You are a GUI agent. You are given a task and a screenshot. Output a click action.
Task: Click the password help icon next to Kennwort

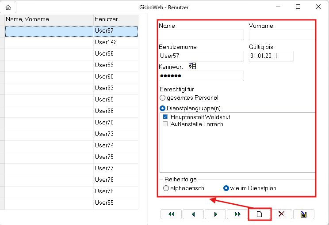pos(192,66)
